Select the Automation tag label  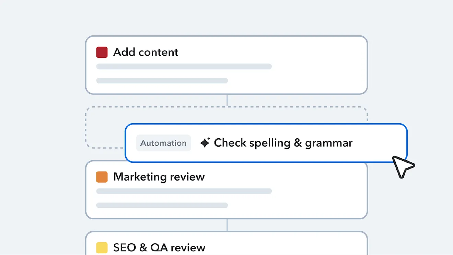coord(163,143)
